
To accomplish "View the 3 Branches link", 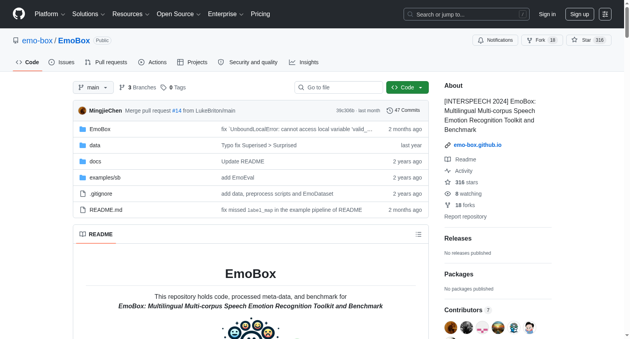I will coord(138,87).
